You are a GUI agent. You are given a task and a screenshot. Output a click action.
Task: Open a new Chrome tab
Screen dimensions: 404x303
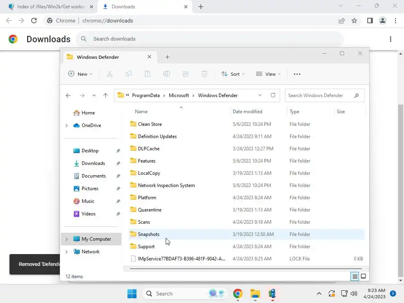point(201,7)
